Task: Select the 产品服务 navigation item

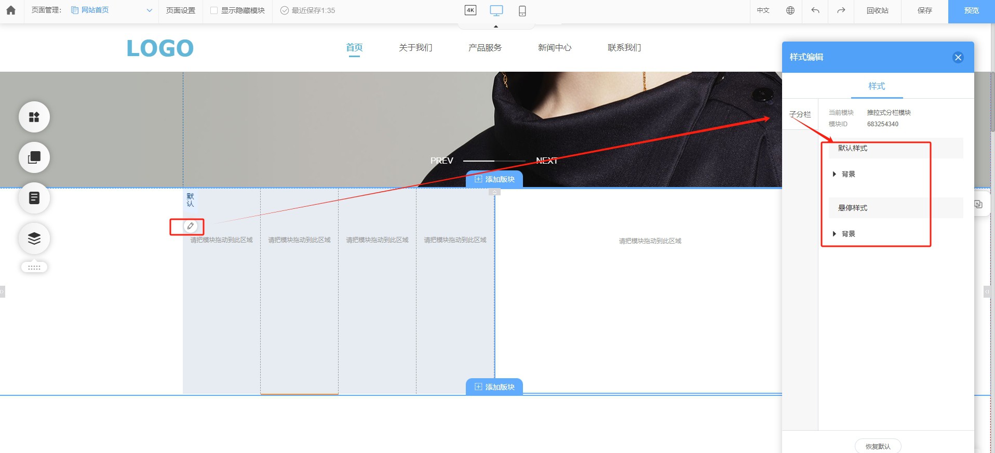Action: (485, 47)
